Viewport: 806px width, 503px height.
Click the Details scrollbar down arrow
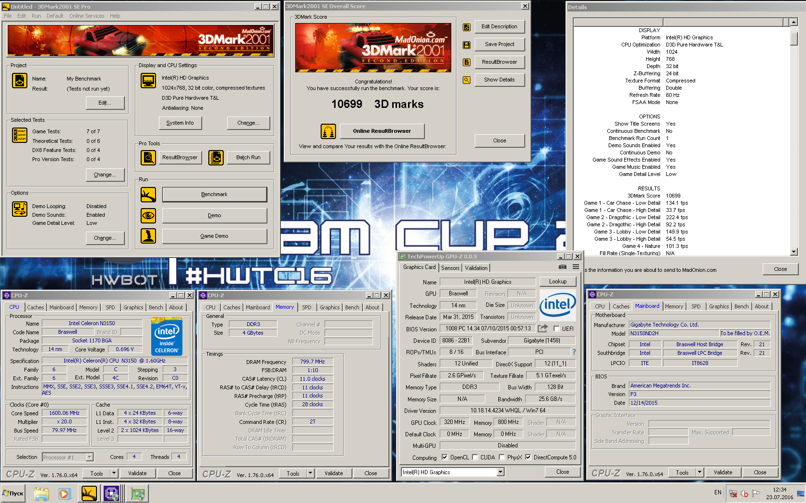pyautogui.click(x=794, y=251)
